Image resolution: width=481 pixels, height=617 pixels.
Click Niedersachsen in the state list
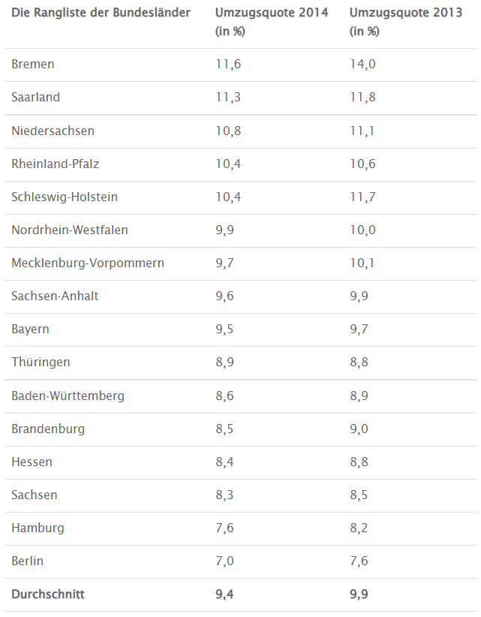coord(53,131)
